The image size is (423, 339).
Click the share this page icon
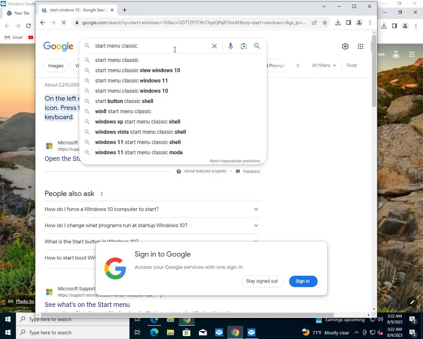coord(314,23)
